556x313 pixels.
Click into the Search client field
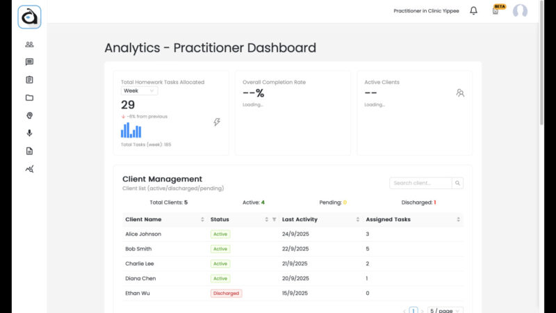[x=420, y=184]
